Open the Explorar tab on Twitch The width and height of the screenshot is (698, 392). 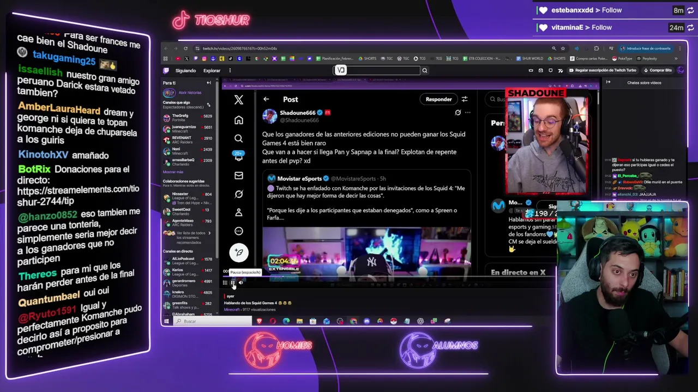pyautogui.click(x=212, y=70)
